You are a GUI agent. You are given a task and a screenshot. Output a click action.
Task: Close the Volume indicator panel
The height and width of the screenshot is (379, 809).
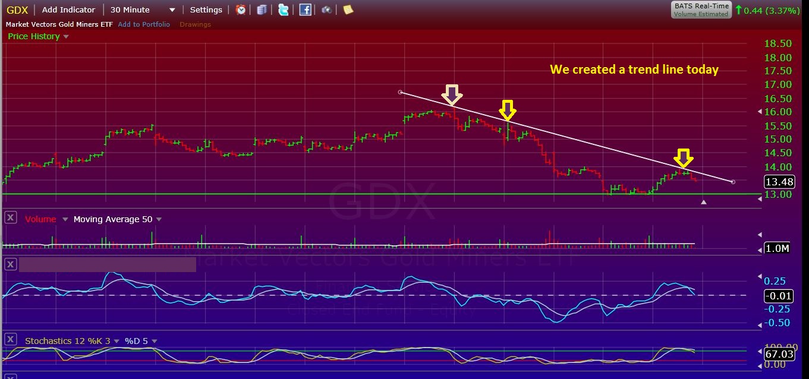[10, 217]
